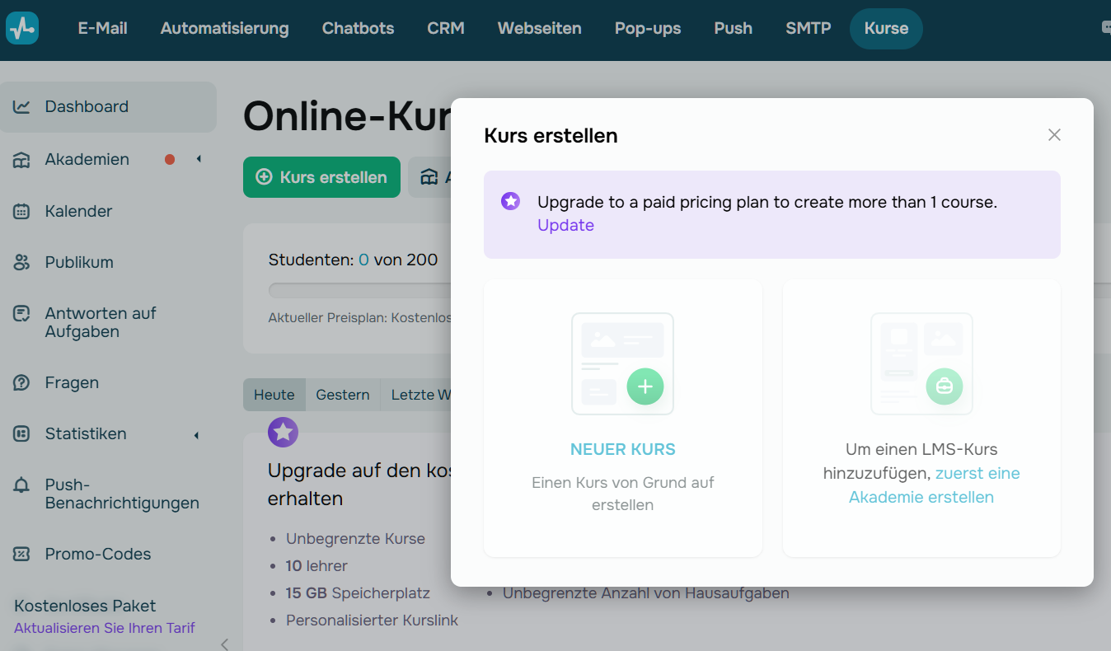The width and height of the screenshot is (1111, 651).
Task: Click the chat icon at top right edge
Action: click(1106, 27)
